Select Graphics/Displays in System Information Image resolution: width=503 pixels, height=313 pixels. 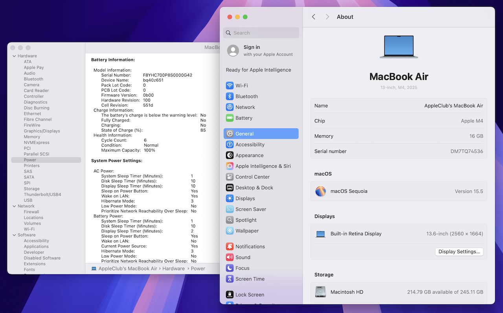(x=42, y=131)
